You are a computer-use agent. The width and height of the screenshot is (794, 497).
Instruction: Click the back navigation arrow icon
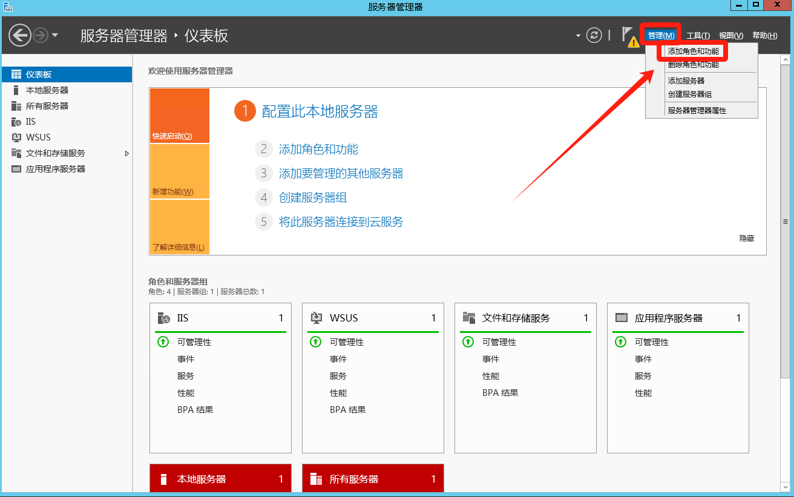point(20,35)
